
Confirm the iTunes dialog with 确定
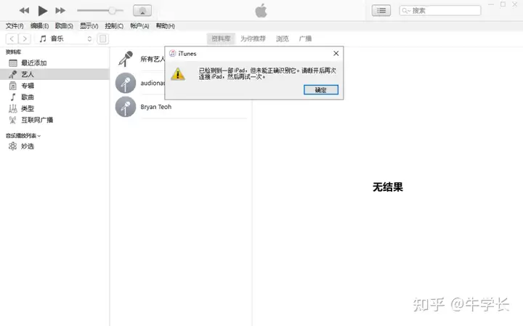coord(321,89)
